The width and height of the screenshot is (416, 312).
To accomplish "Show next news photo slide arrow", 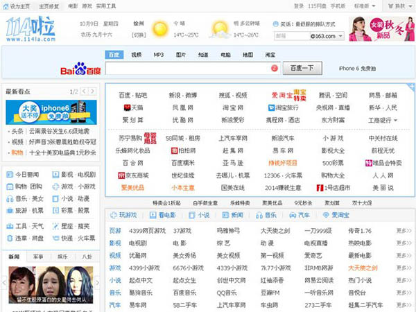I will pyautogui.click(x=97, y=283).
